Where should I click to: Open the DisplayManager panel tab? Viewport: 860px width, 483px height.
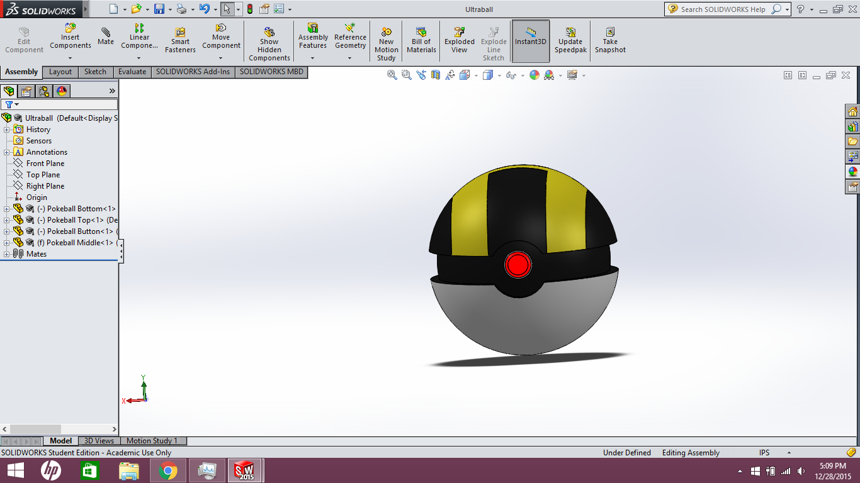tap(61, 91)
